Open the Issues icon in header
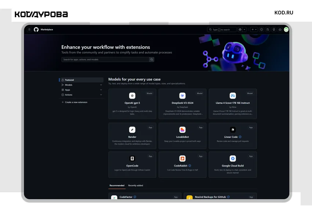The width and height of the screenshot is (312, 214). [261, 29]
